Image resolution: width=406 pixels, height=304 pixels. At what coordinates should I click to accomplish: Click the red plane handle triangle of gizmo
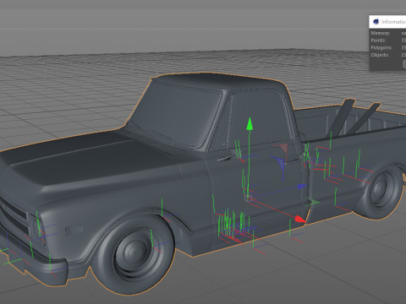[284, 149]
